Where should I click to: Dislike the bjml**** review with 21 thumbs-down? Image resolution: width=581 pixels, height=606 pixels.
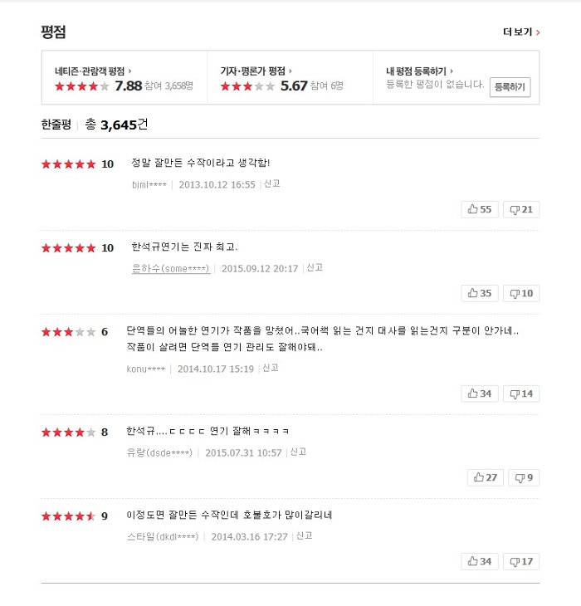coord(521,209)
